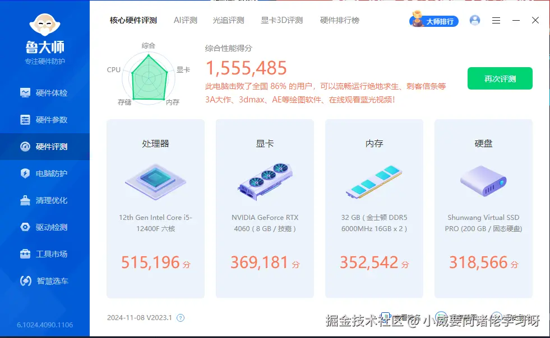The image size is (550, 338).
Task: Browse the 工具市场 (Tool Market)
Action: [x=44, y=253]
